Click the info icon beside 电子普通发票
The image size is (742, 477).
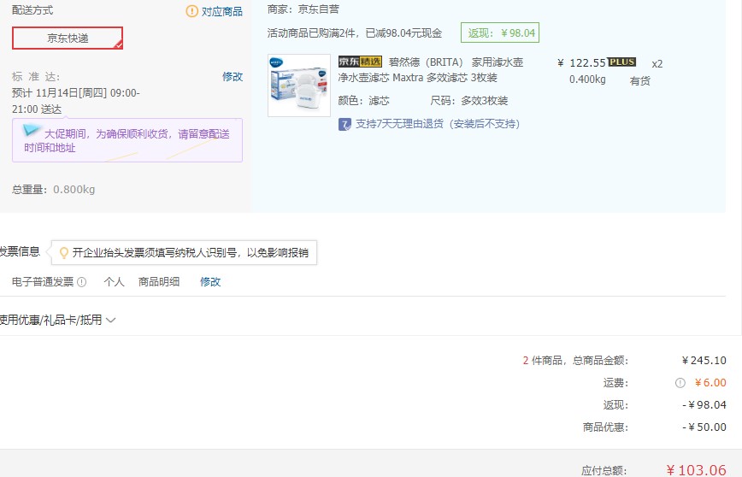point(81,282)
